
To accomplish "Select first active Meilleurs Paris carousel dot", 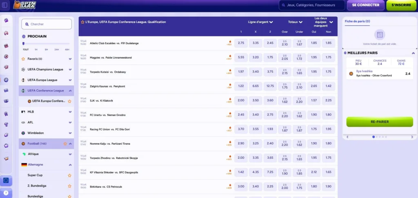I will click(x=373, y=137).
